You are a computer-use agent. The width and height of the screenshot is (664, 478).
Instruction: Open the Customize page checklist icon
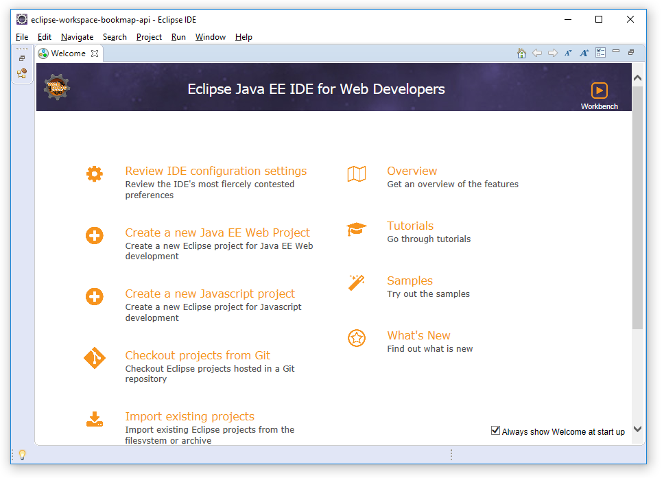pyautogui.click(x=600, y=53)
